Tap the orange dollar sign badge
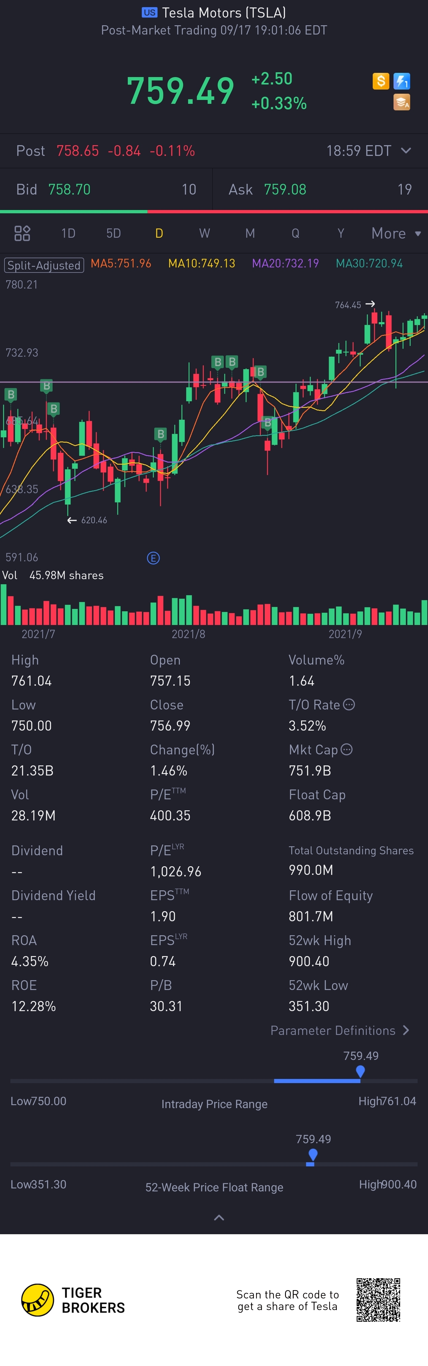The width and height of the screenshot is (428, 1366). pos(381,81)
